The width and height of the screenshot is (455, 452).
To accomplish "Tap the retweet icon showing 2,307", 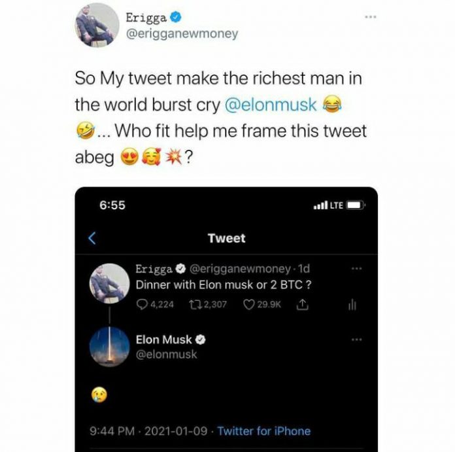I will (195, 304).
